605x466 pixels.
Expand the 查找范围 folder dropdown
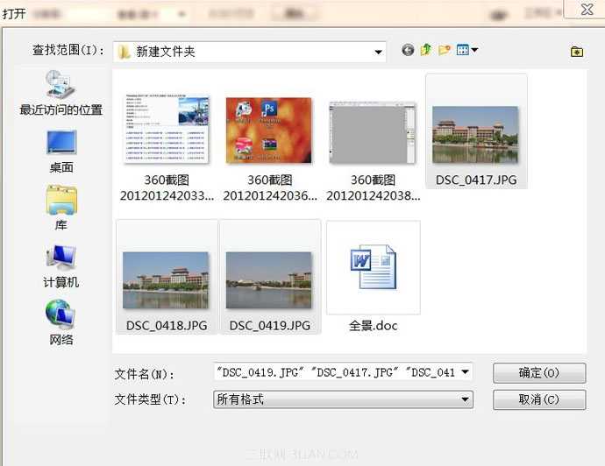pyautogui.click(x=378, y=52)
